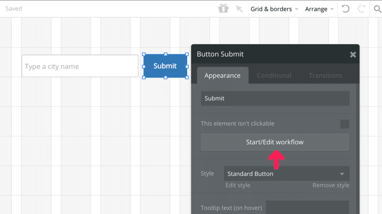Click the pointer arrow icon in toolbar
382x214 pixels.
click(x=239, y=9)
